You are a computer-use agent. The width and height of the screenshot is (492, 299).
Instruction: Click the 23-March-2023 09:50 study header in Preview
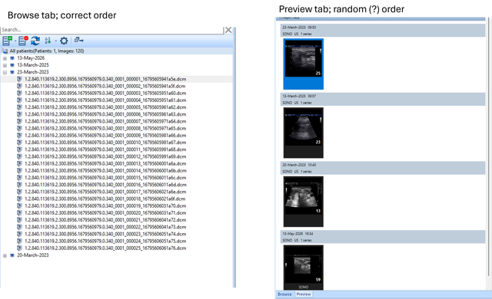pos(383,31)
